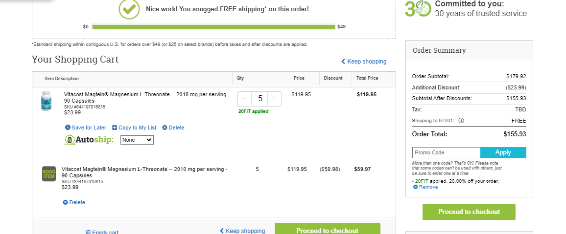The width and height of the screenshot is (566, 234).
Task: Click the BOGO ITEM badge thumbnail
Action: pyautogui.click(x=49, y=173)
